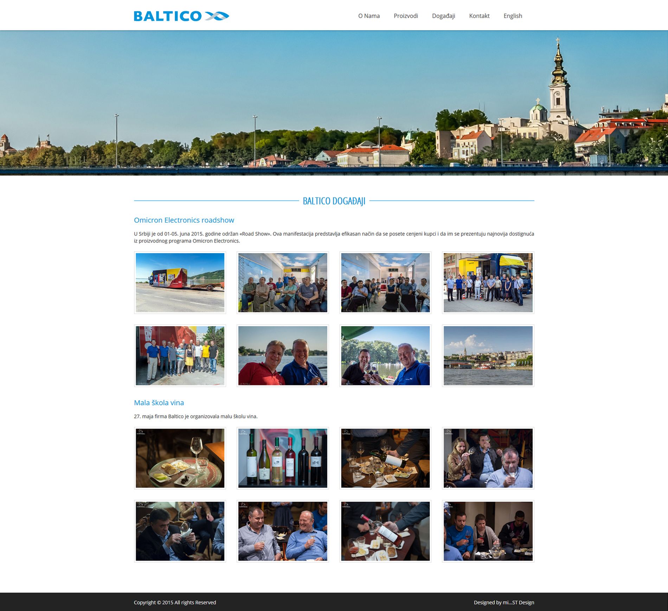Open the photo of man in dark suit with glass
Viewport: 668px width, 611px height.
(180, 531)
